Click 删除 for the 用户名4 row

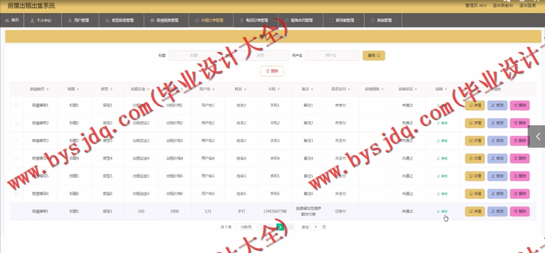click(520, 158)
